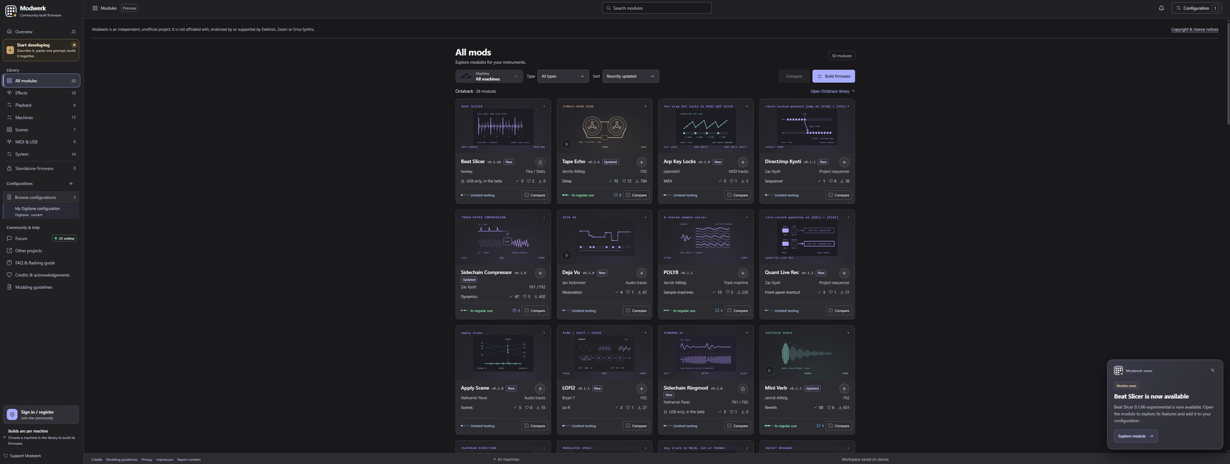Open the Machine filter dropdown
1230x464 pixels.
(489, 76)
